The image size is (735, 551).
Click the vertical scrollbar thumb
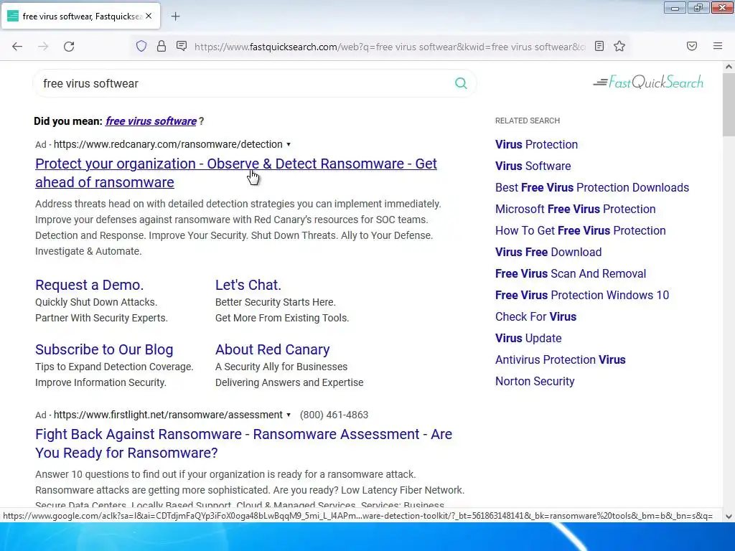[x=729, y=105]
